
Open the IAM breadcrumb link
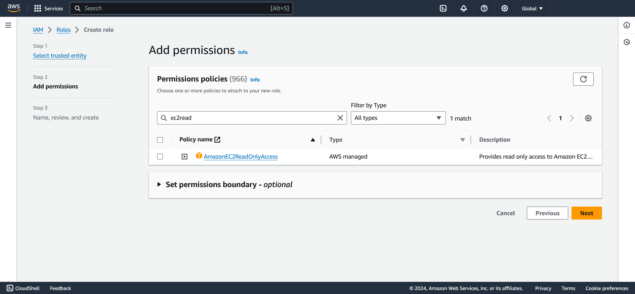(38, 30)
